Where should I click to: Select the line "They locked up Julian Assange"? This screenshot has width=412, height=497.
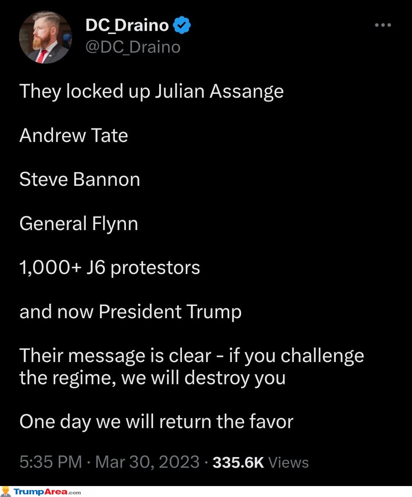coord(152,92)
